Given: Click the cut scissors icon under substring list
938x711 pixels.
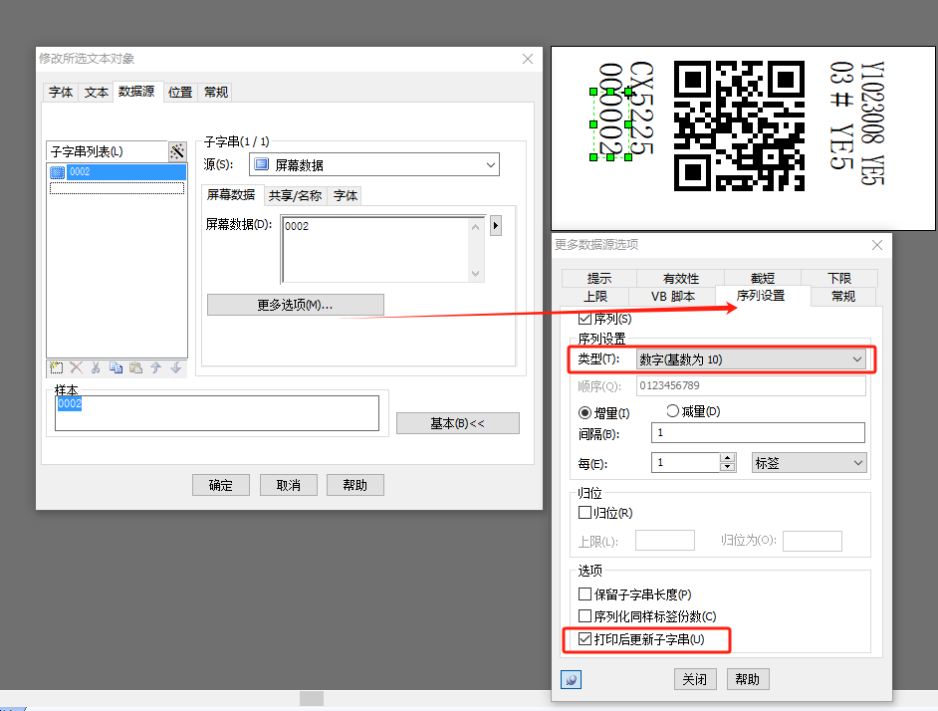Looking at the screenshot, I should [x=96, y=367].
